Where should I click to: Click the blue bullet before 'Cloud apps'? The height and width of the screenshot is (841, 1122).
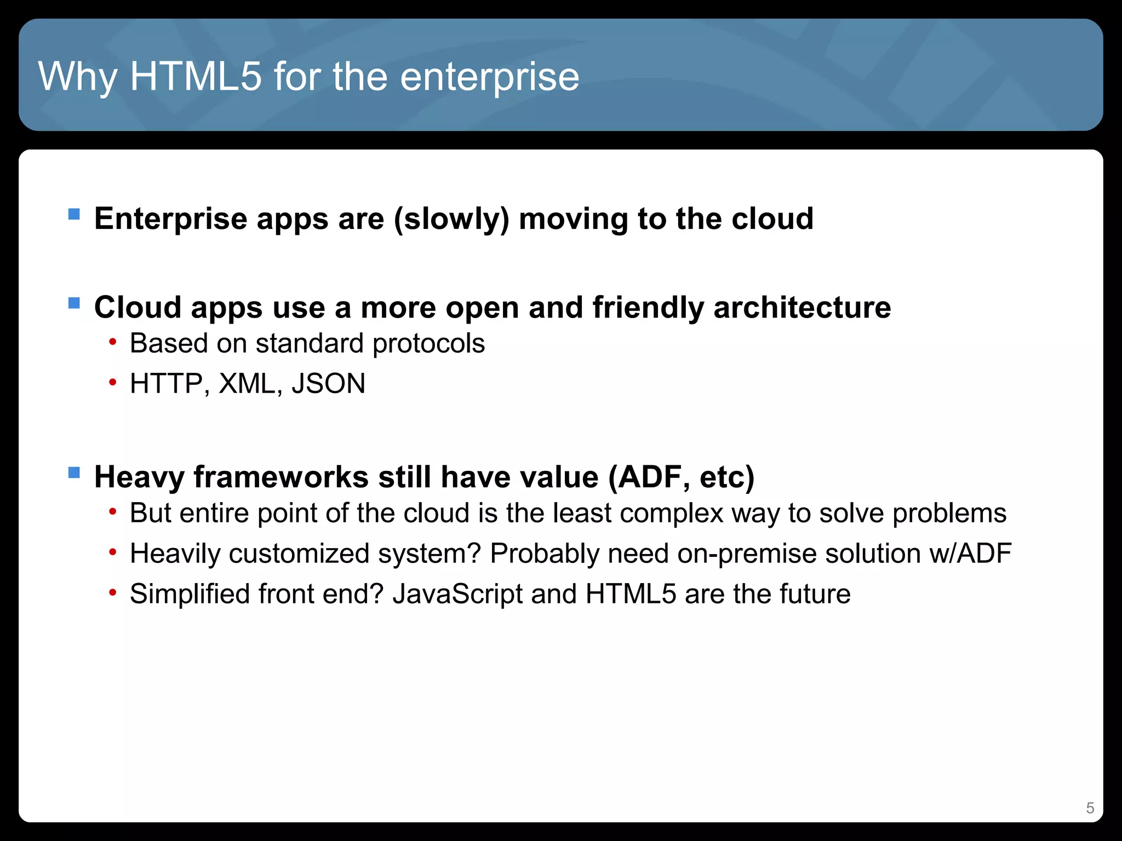[74, 303]
